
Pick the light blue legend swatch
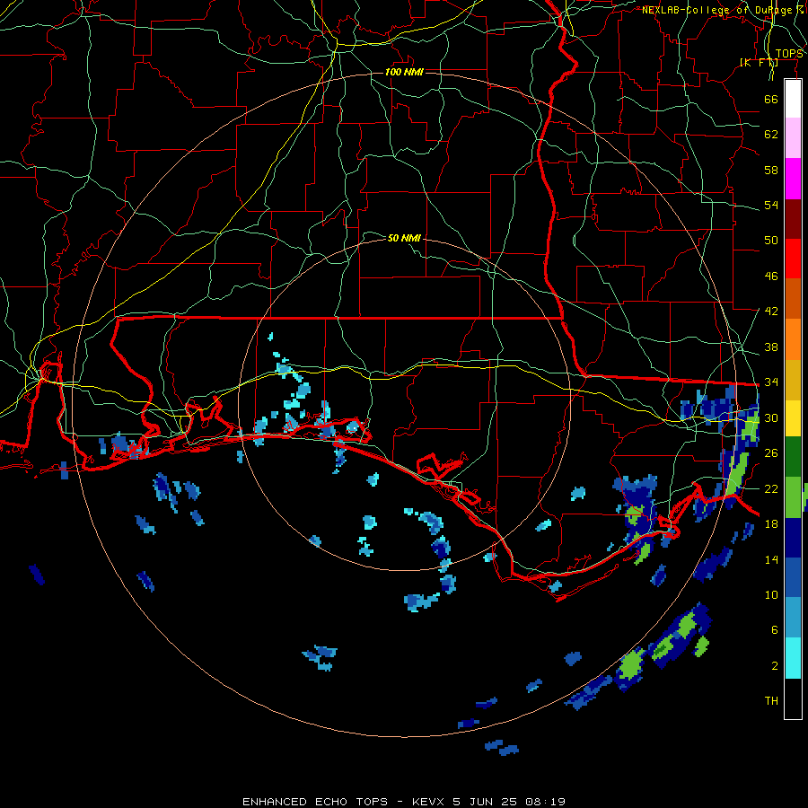pyautogui.click(x=793, y=618)
